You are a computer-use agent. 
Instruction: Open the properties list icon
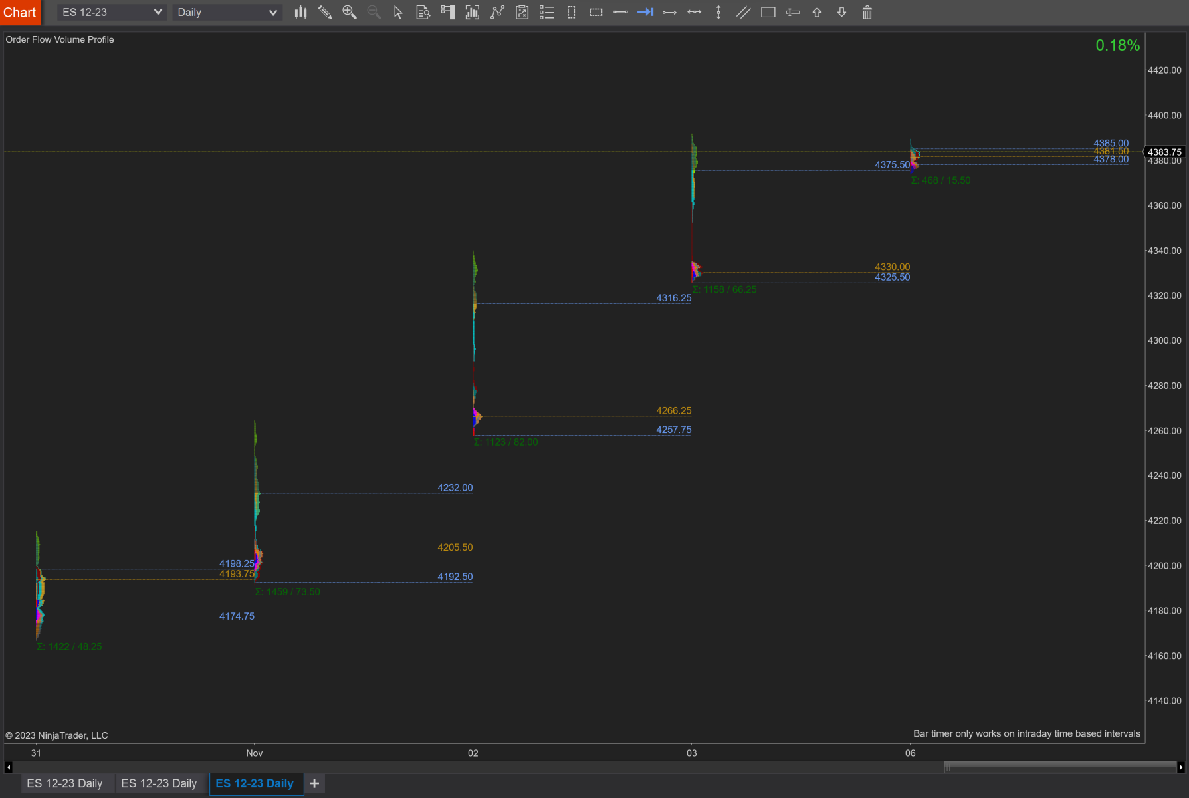[546, 12]
